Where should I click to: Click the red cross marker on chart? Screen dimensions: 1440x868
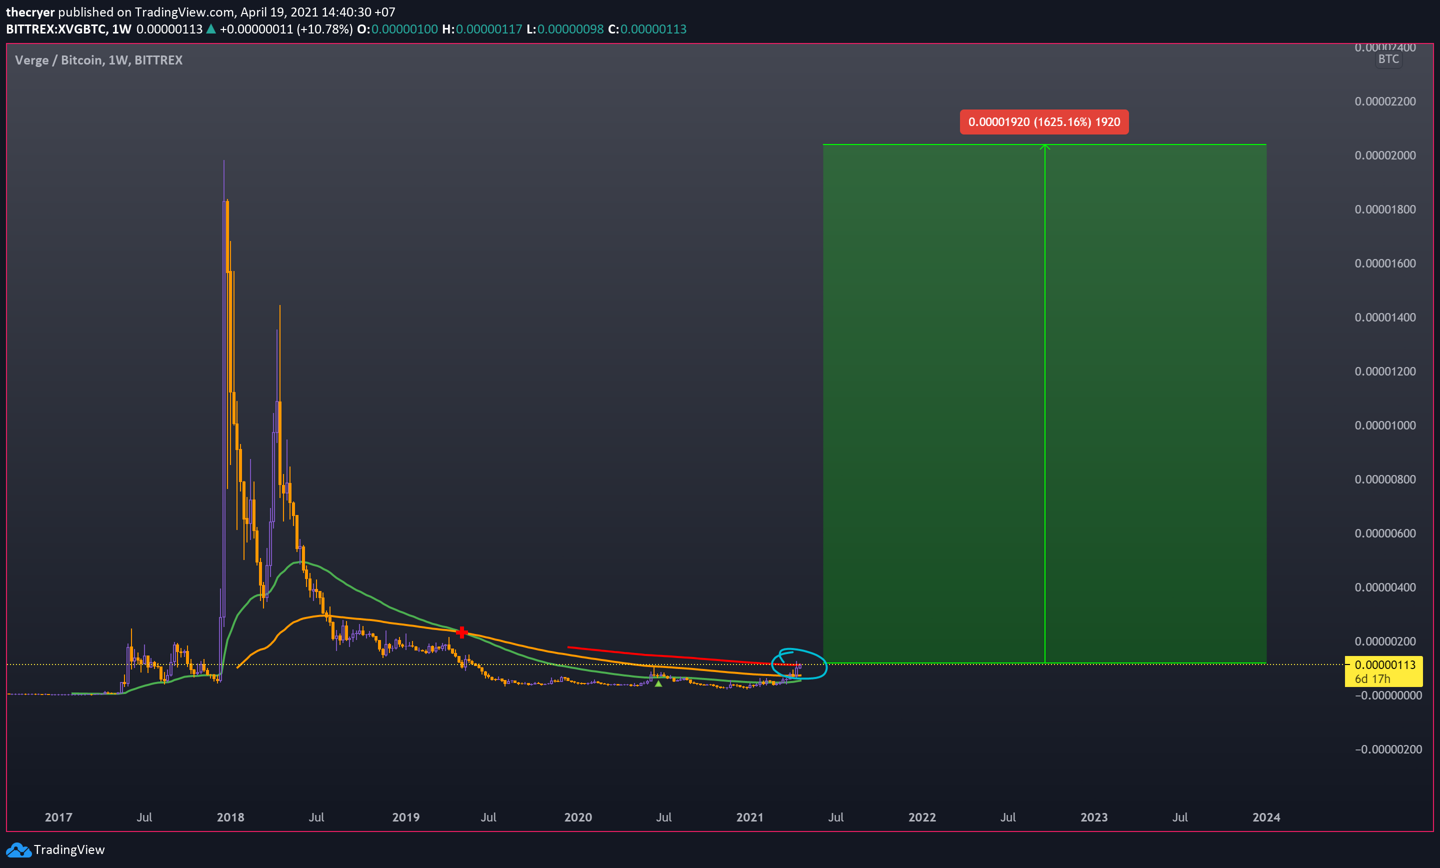point(461,632)
